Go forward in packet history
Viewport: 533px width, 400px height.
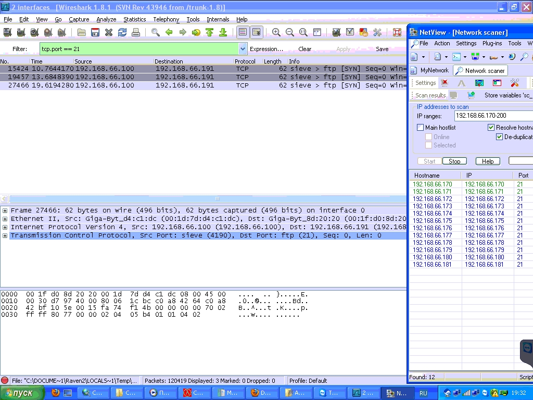coord(183,32)
